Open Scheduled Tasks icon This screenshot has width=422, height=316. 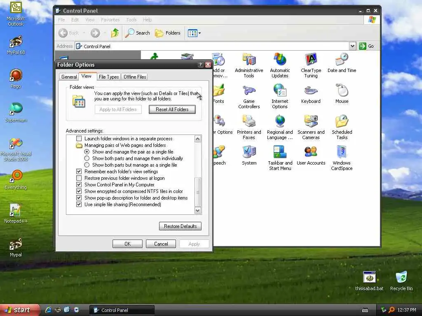(342, 128)
